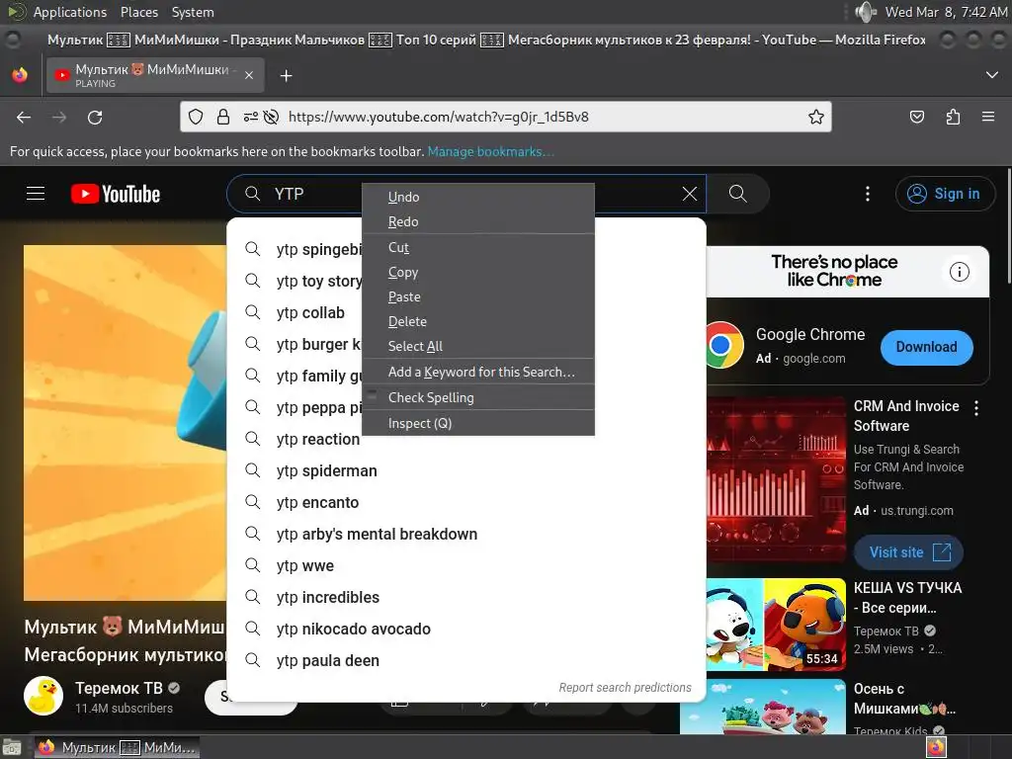Open the System menu
Viewport: 1012px width, 759px height.
[193, 12]
